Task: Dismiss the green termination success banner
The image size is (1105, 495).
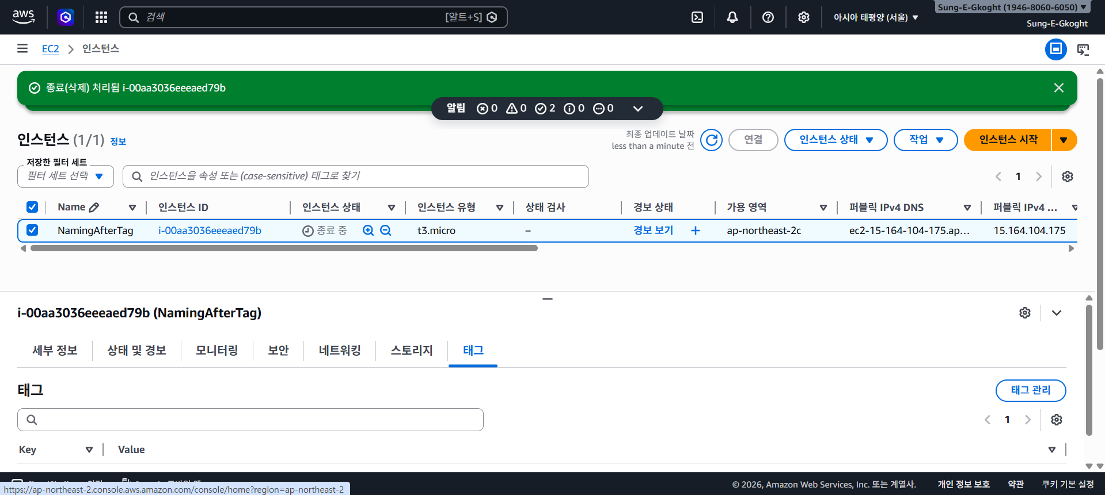Action: pos(1058,88)
